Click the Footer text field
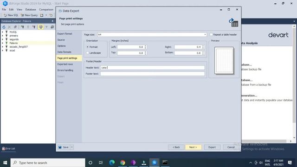The width and height of the screenshot is (297, 167). tap(153, 74)
